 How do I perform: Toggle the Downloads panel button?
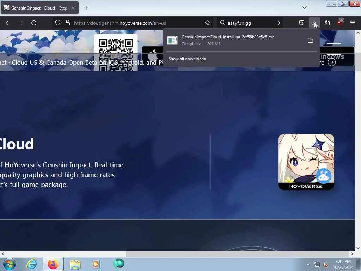[314, 23]
